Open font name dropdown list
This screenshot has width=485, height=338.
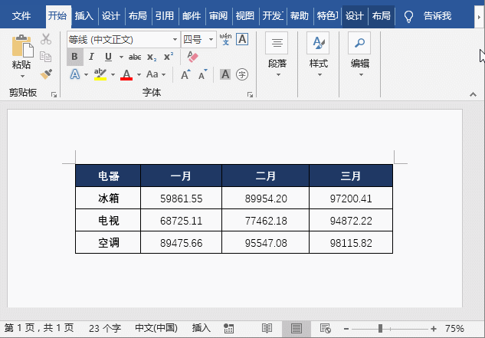(x=175, y=39)
